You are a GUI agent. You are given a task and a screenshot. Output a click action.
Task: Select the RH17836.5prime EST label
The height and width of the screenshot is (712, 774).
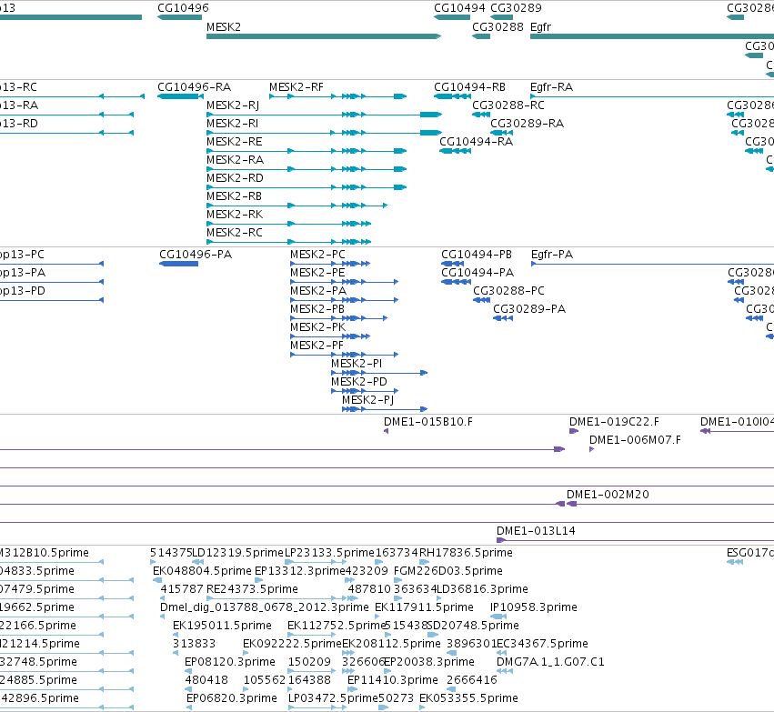point(466,553)
